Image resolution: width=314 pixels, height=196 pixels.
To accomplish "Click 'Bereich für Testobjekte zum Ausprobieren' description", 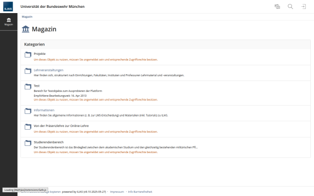I will pos(68,91).
